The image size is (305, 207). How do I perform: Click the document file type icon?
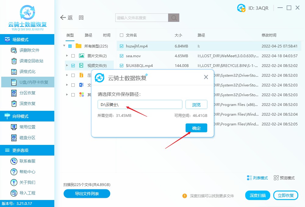tap(81, 85)
